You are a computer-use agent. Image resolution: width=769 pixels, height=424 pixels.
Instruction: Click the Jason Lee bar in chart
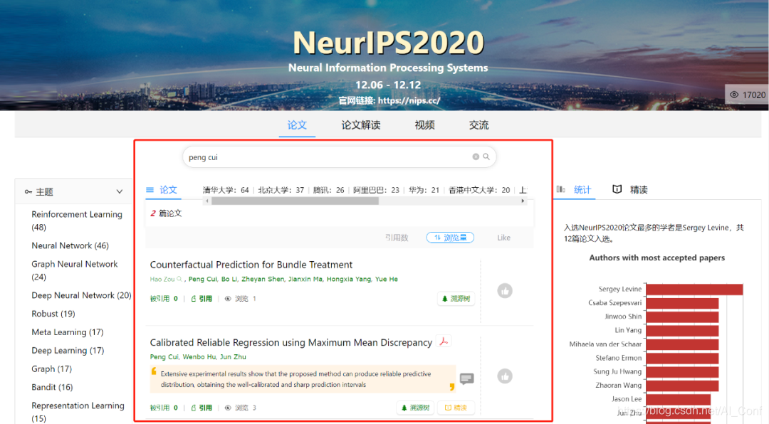click(x=679, y=399)
